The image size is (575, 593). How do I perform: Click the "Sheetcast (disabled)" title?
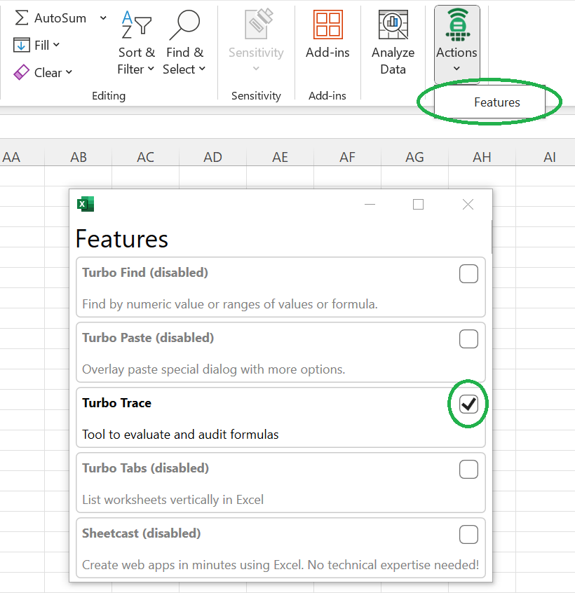click(x=142, y=533)
